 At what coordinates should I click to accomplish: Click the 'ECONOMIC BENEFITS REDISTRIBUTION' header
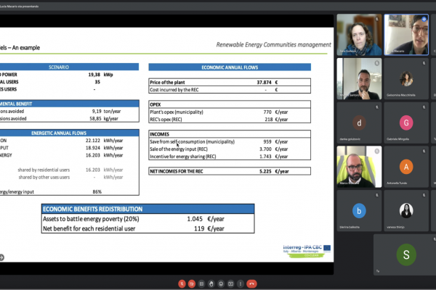coord(148,209)
